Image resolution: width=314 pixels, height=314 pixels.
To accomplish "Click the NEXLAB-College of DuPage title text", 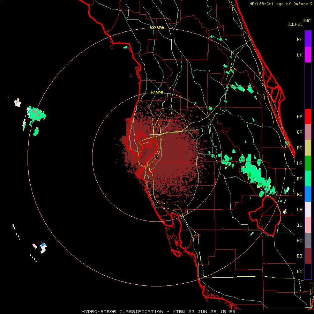I will [278, 4].
